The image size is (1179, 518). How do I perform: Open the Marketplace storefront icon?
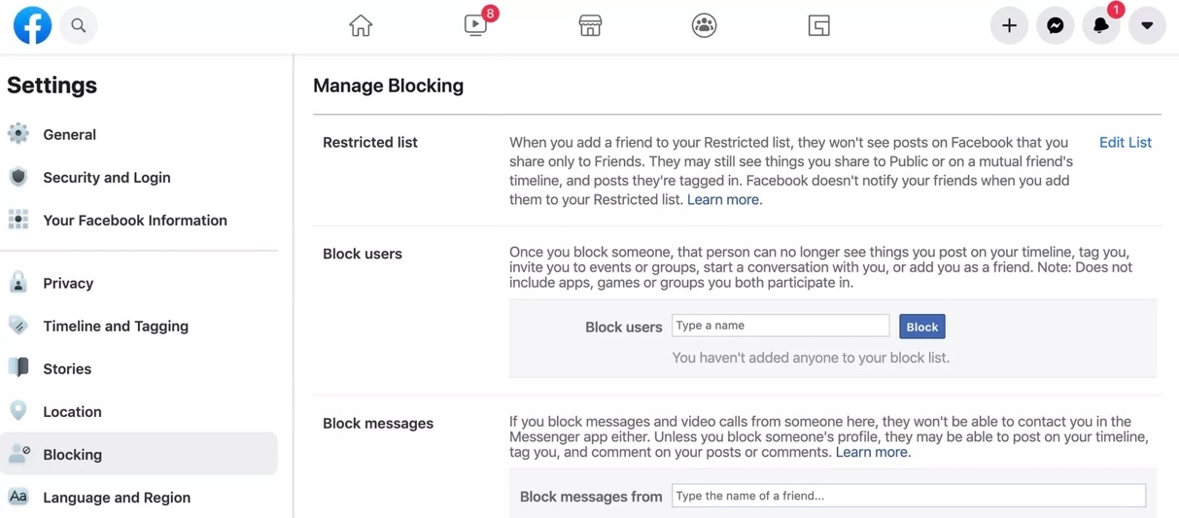590,26
